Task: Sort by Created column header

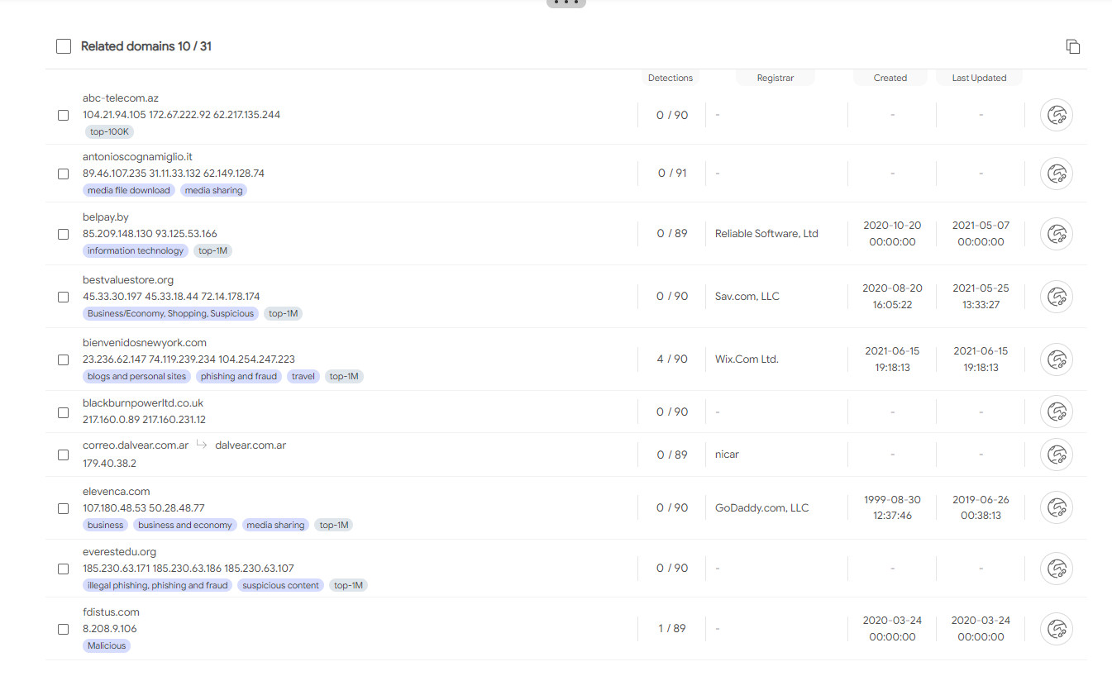Action: [x=890, y=78]
